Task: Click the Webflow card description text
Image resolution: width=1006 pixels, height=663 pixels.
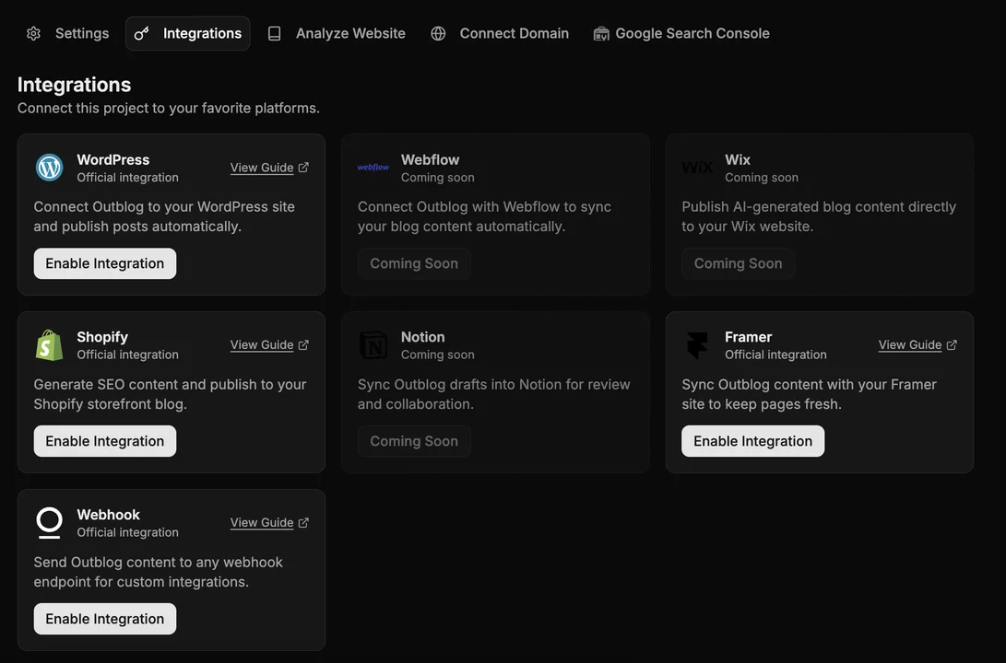Action: coord(484,216)
